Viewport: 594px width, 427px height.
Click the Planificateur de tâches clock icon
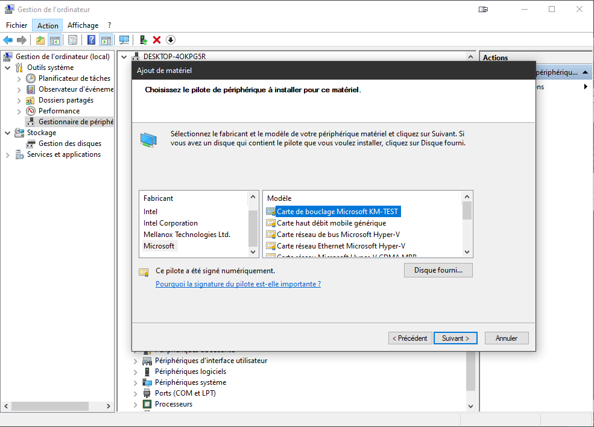[x=31, y=78]
